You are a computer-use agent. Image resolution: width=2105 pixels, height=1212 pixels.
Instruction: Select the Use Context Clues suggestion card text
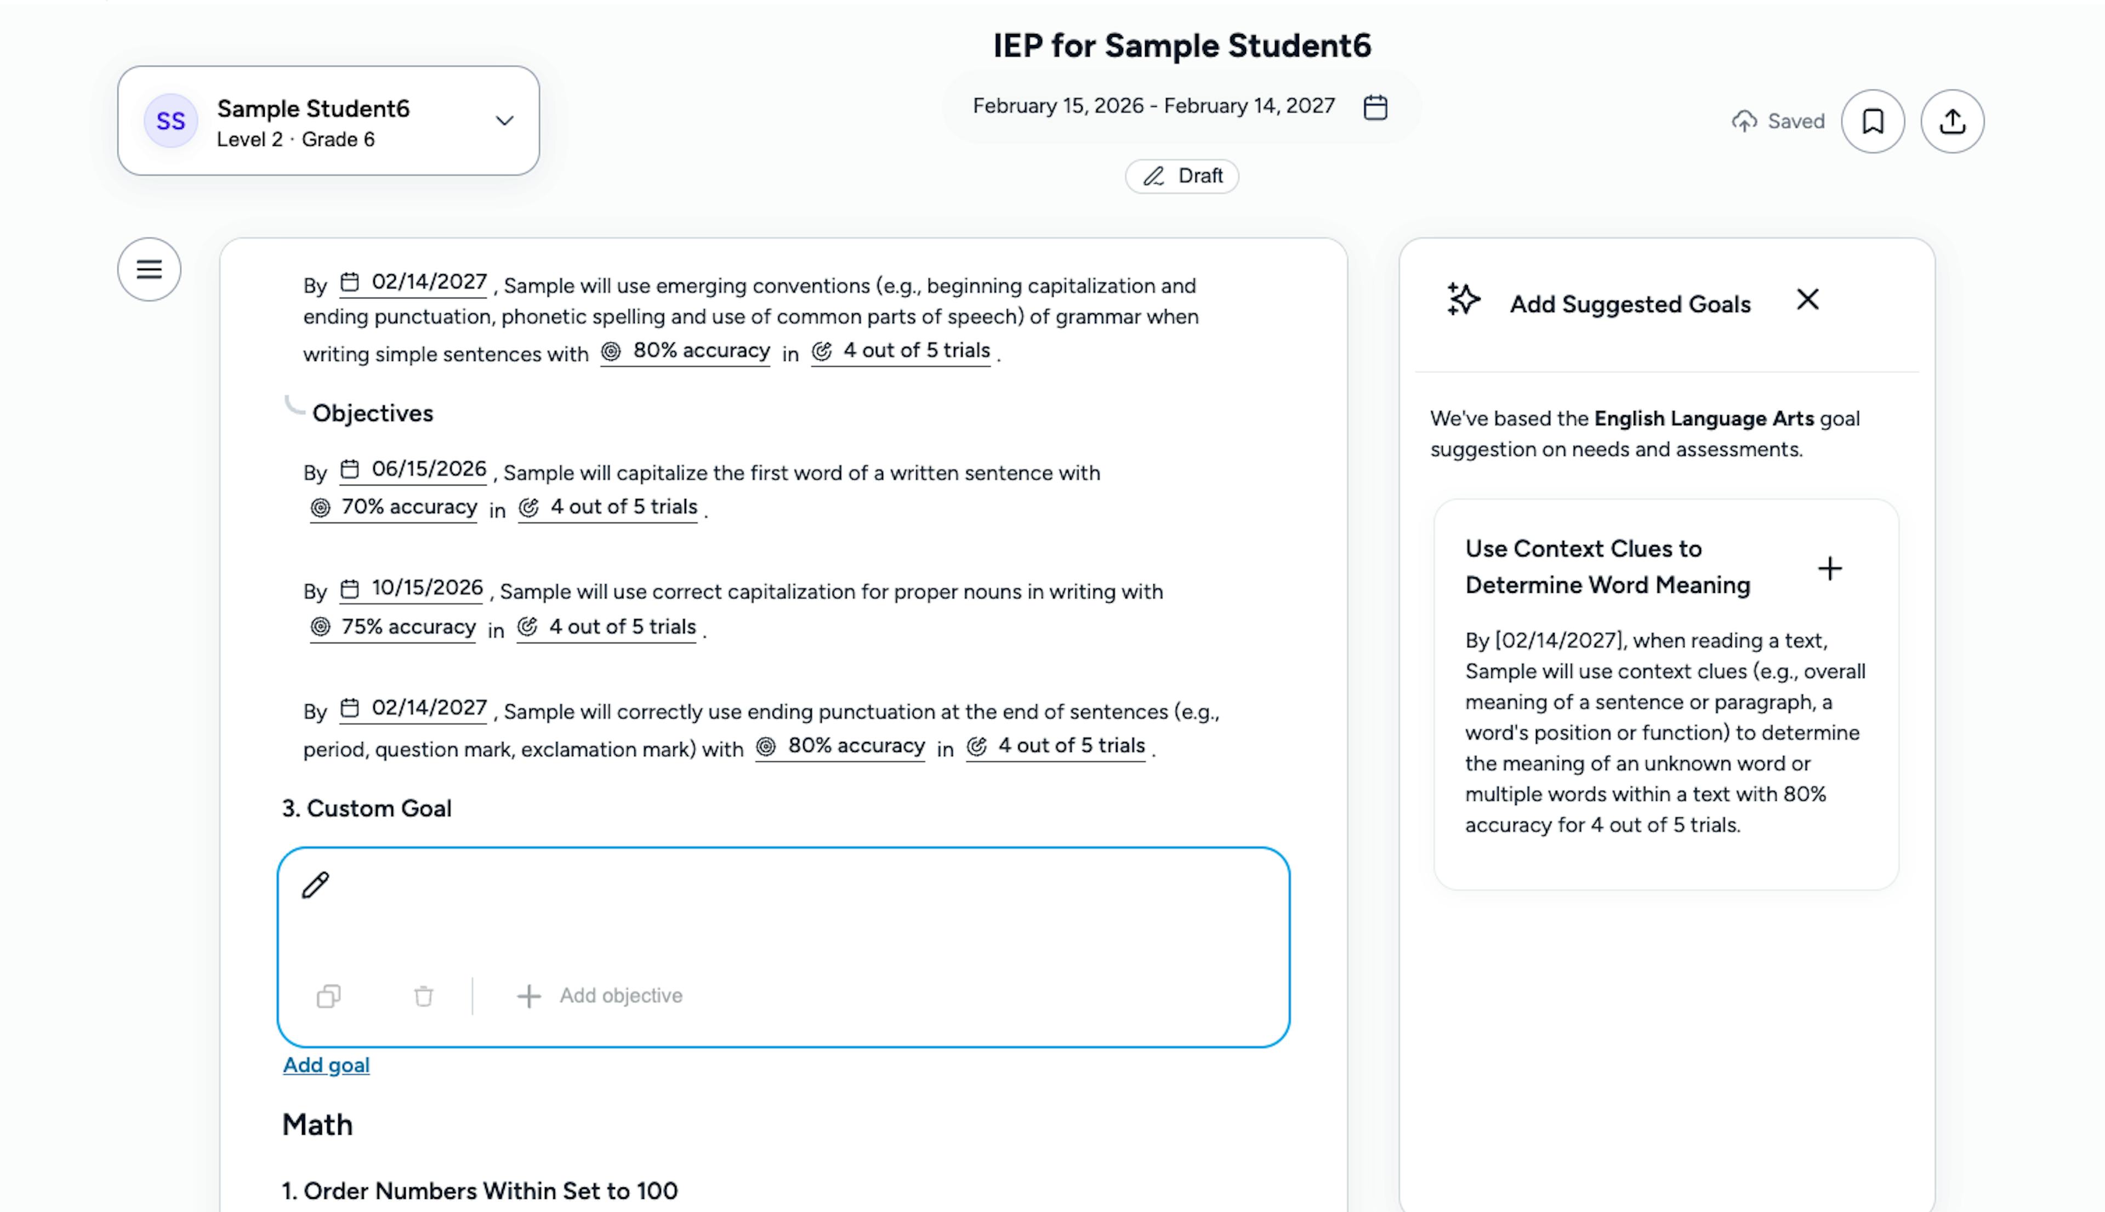pyautogui.click(x=1664, y=733)
